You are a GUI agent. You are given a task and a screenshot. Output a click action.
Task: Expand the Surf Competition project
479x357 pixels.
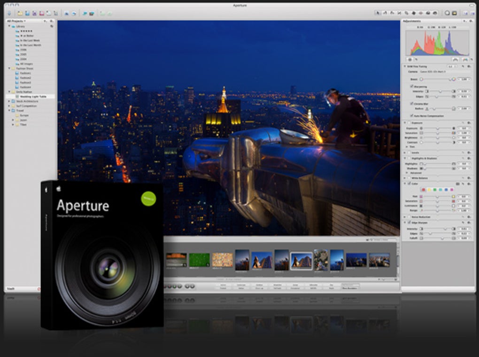[9, 106]
